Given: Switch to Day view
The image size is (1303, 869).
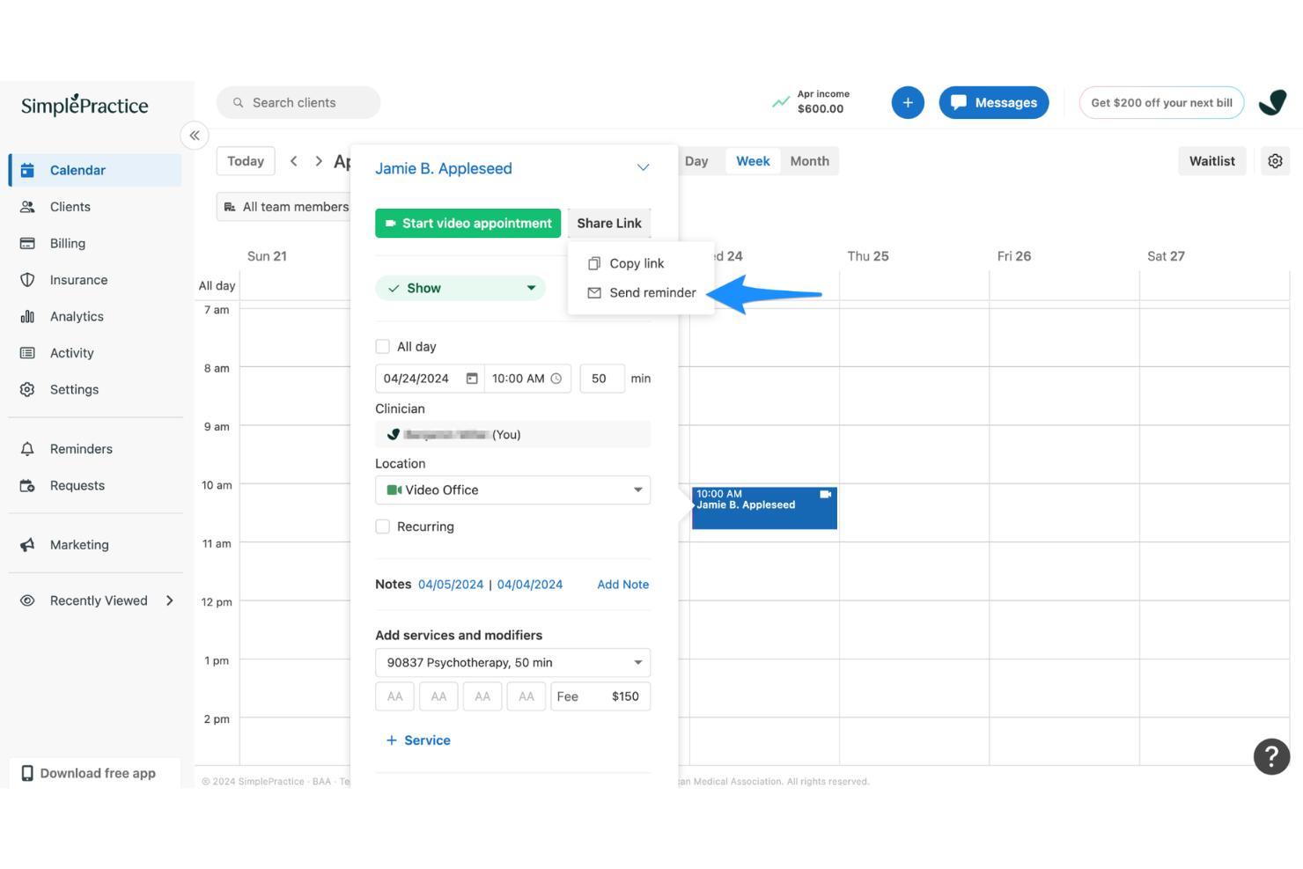Looking at the screenshot, I should click(696, 161).
